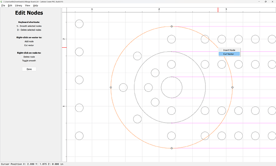This screenshot has height=166, width=276.
Task: Click the '1' mark on the horizontal ruler
Action: pyautogui.click(x=92, y=9)
